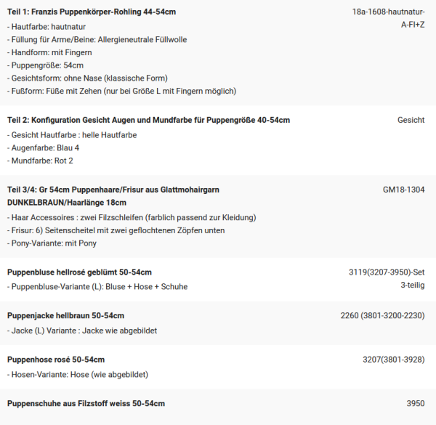Open the Teil 2 Konfiguration Gesicht title

tap(148, 120)
